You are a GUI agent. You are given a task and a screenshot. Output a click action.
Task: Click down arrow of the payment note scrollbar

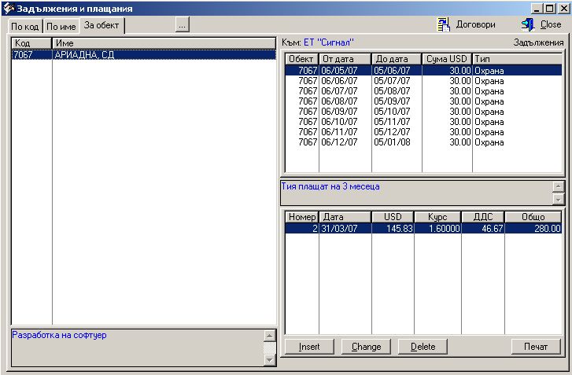(x=558, y=199)
